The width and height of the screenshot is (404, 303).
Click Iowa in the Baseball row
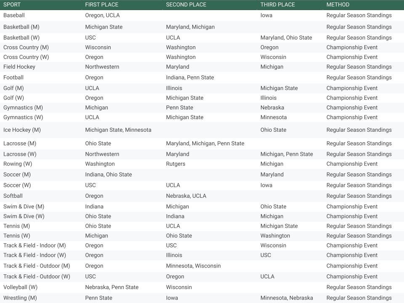266,15
